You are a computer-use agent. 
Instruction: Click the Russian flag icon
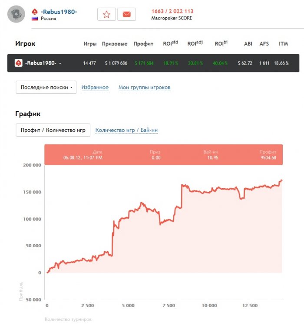pos(35,19)
